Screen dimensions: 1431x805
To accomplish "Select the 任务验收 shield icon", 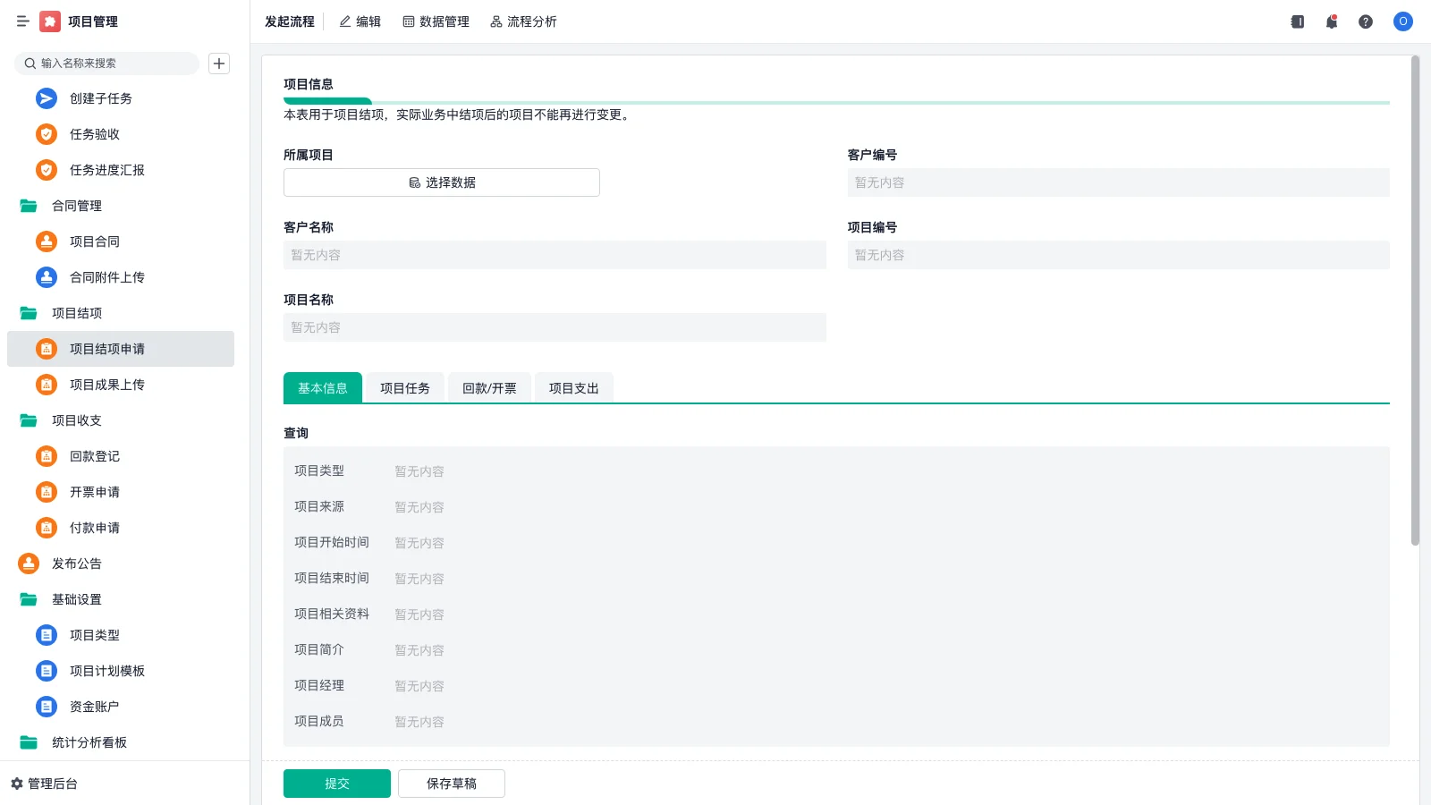I will tap(46, 134).
